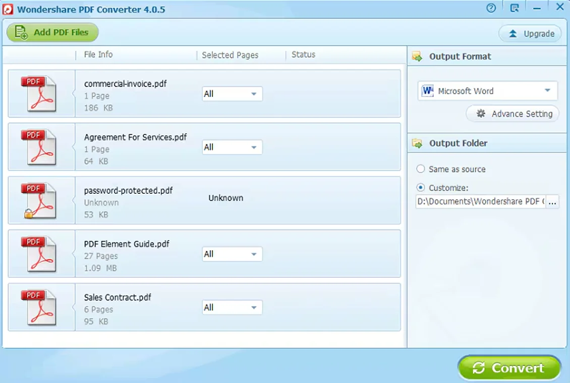The image size is (570, 383).
Task: Open the help question mark icon
Action: 491,8
